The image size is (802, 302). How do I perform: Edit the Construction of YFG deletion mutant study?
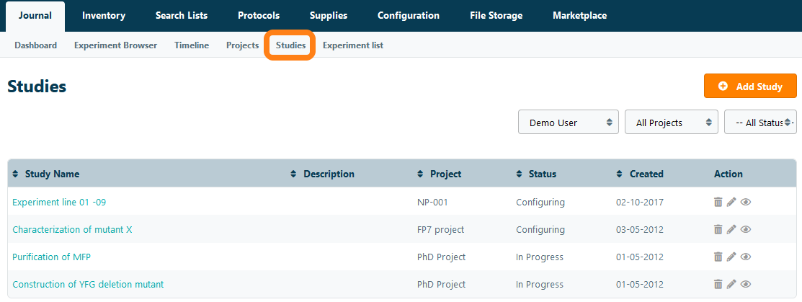(731, 285)
